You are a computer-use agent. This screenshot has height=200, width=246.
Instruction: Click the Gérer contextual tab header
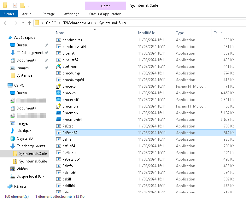coord(105,6)
